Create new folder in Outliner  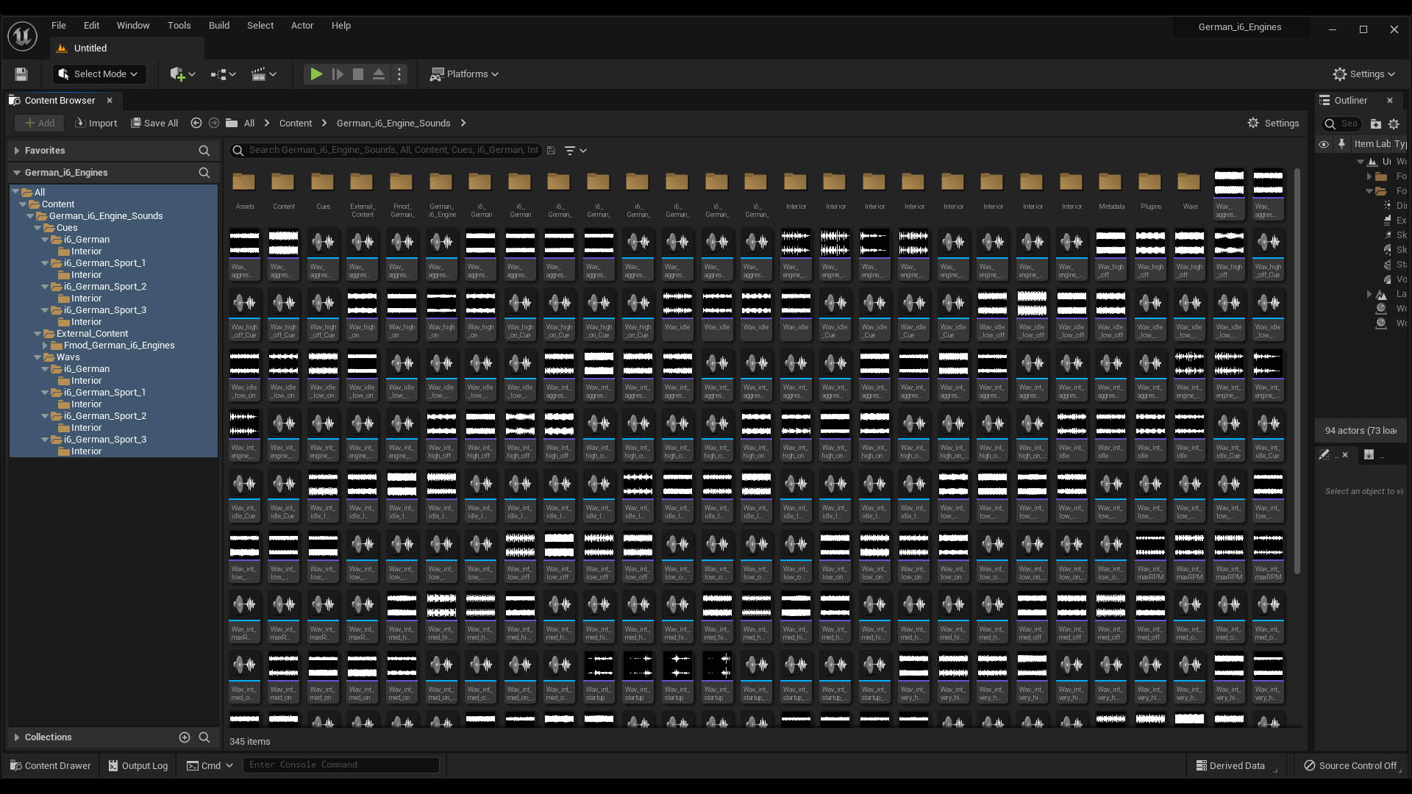(1375, 124)
